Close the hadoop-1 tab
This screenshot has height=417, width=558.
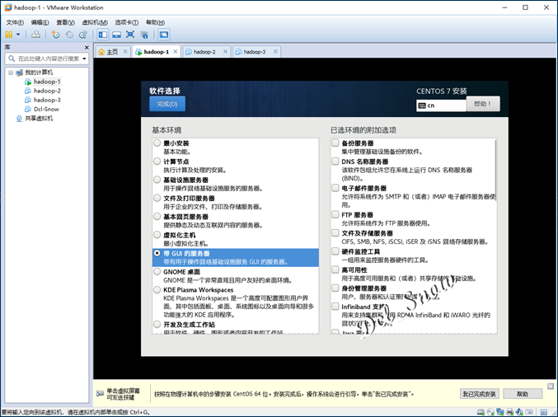pos(176,52)
